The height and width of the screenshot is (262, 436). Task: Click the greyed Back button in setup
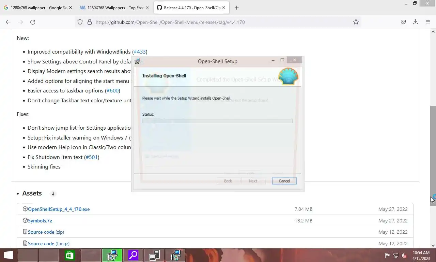pyautogui.click(x=228, y=181)
